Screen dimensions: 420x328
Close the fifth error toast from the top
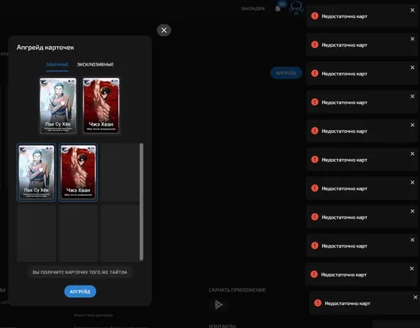pos(413,125)
